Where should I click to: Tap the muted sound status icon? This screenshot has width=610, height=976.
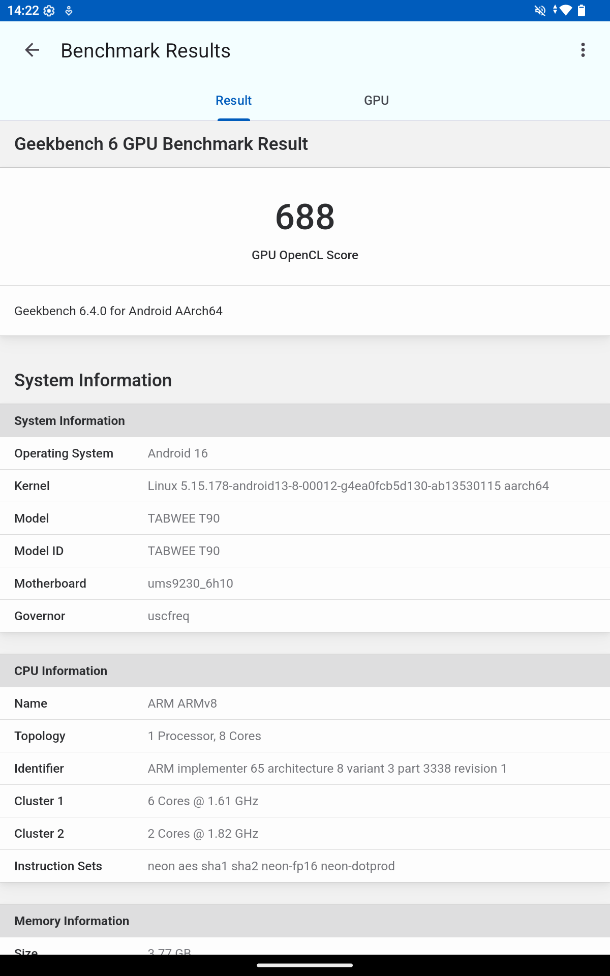(540, 11)
